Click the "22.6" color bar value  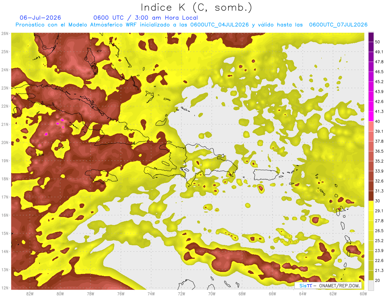379,260
